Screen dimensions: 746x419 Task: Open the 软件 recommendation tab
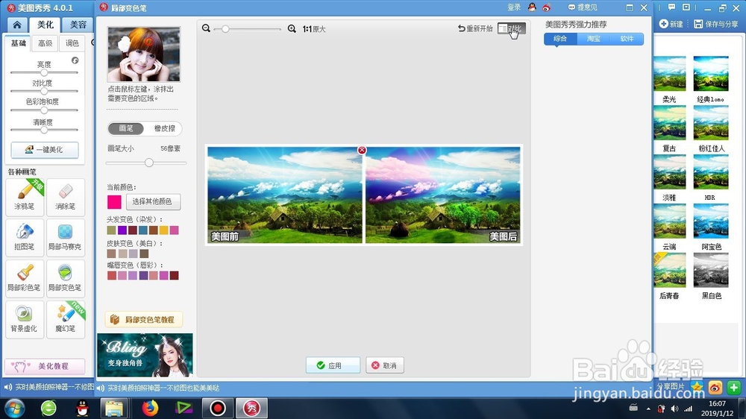click(x=627, y=39)
